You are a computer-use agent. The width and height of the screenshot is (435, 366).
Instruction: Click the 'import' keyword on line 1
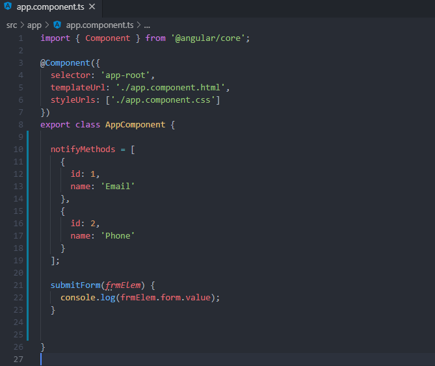point(55,38)
